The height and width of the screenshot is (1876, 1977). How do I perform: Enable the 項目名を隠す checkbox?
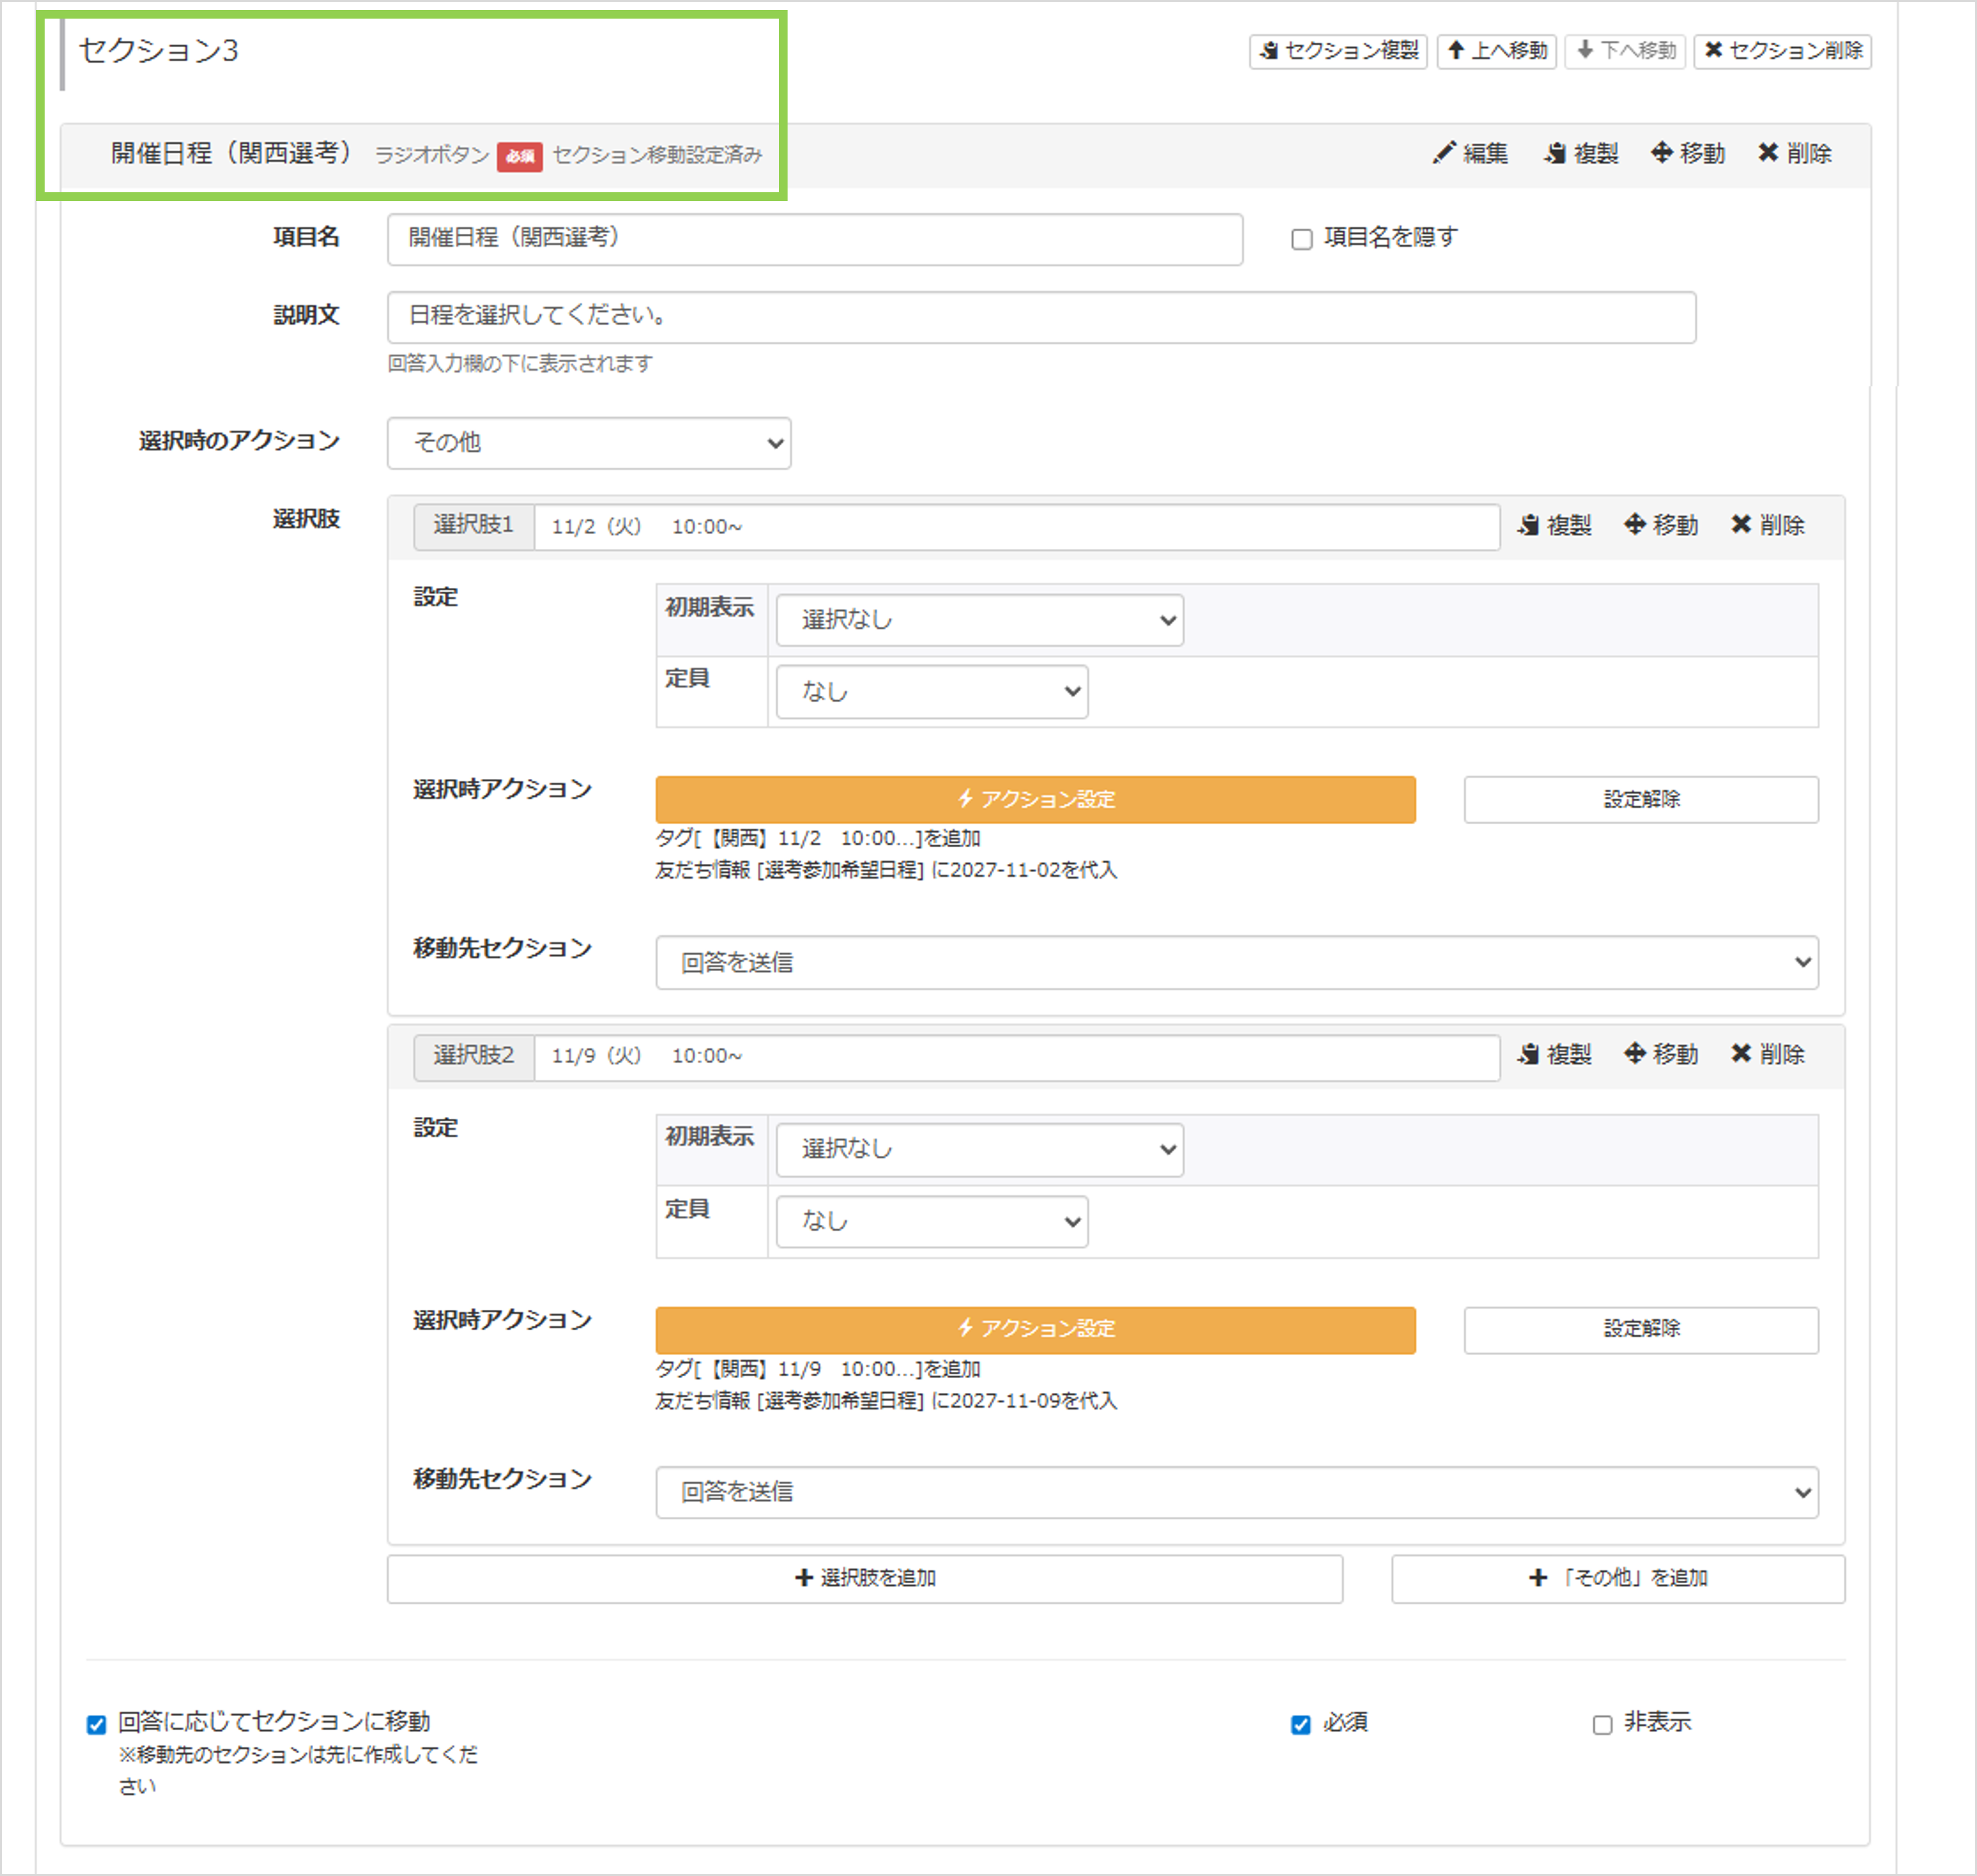click(1301, 238)
